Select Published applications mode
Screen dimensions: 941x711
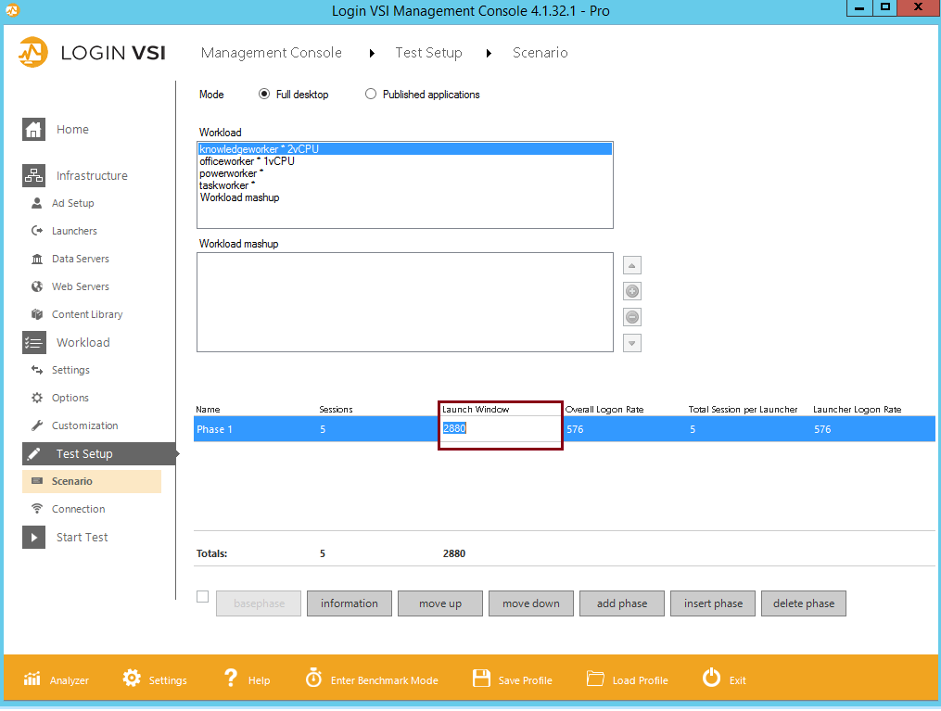[371, 94]
